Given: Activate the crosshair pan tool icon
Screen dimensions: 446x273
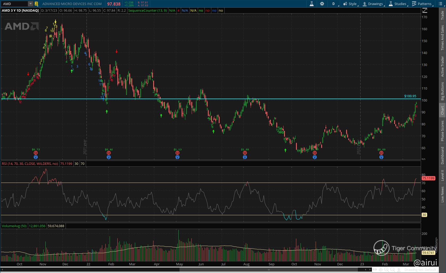Looking at the screenshot, I should [381, 270].
